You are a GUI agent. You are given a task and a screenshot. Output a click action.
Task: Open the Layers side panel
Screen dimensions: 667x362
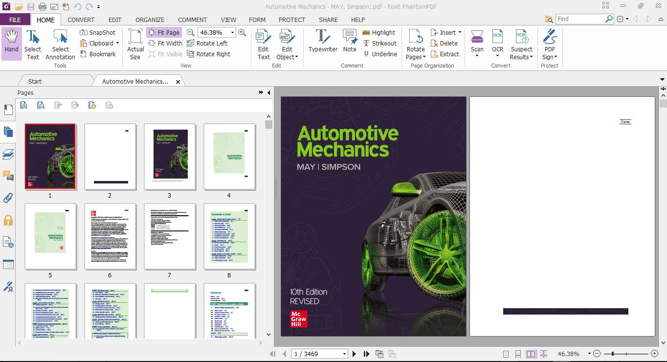click(x=8, y=154)
